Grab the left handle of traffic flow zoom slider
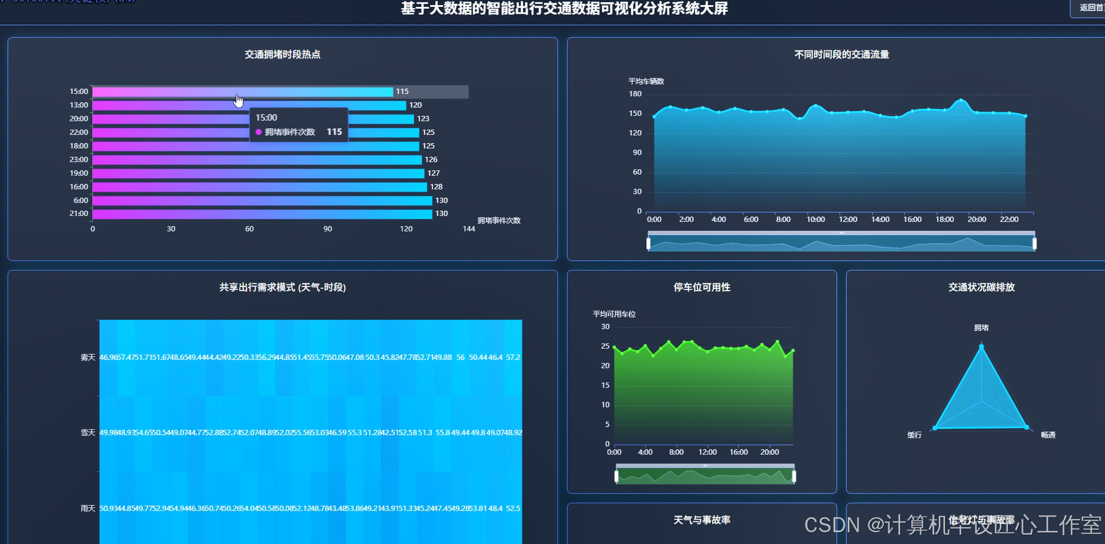This screenshot has height=544, width=1105. (648, 243)
